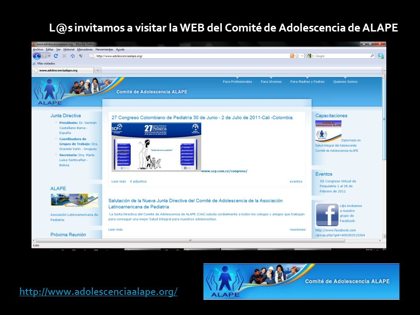Image resolution: width=420 pixels, height=315 pixels.
Task: Click the stop loading X icon
Action: click(64, 56)
